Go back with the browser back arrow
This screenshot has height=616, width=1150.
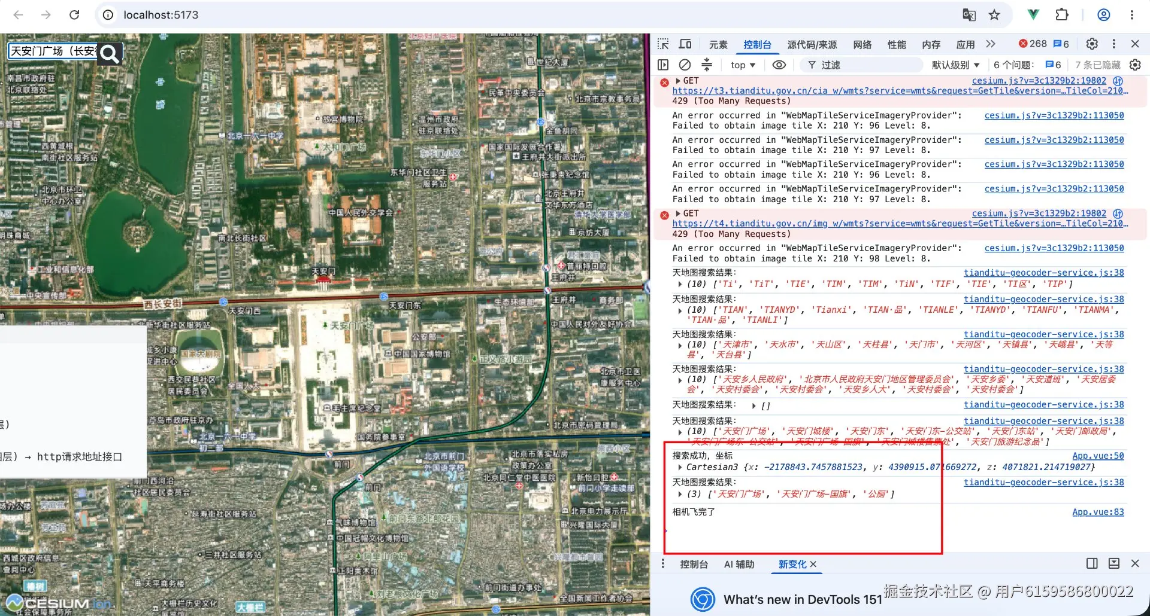pos(19,15)
